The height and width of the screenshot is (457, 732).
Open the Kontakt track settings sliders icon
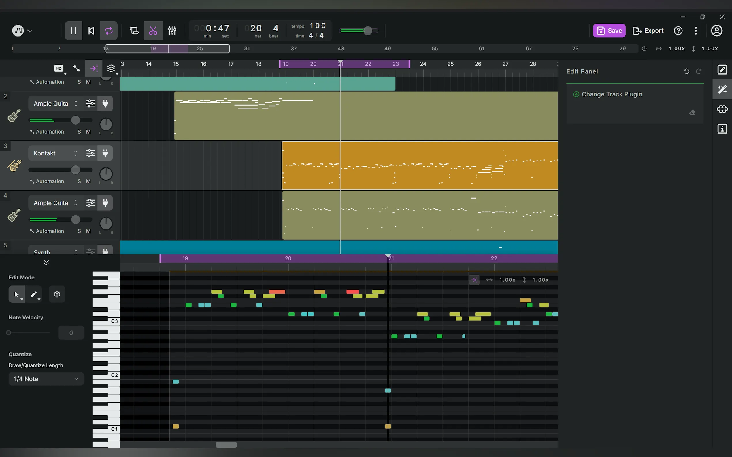pos(90,153)
